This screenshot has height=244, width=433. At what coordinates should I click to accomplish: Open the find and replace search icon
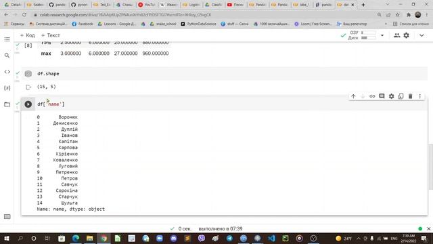(x=7, y=56)
